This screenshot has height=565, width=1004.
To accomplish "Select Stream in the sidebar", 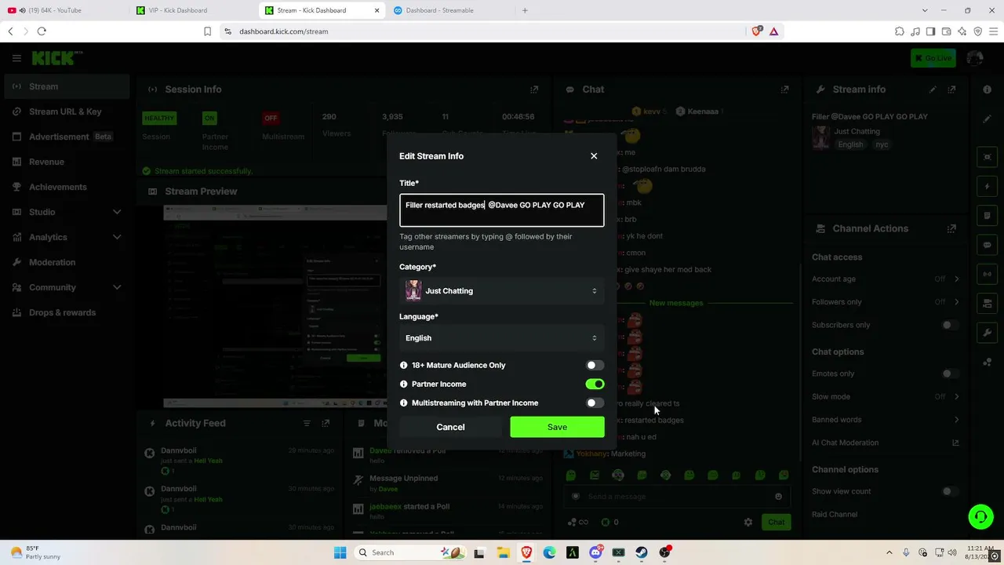I will coord(67,86).
